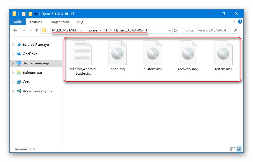Click the Элементов: 5 status text
Screen dimensions: 253x162
point(24,149)
